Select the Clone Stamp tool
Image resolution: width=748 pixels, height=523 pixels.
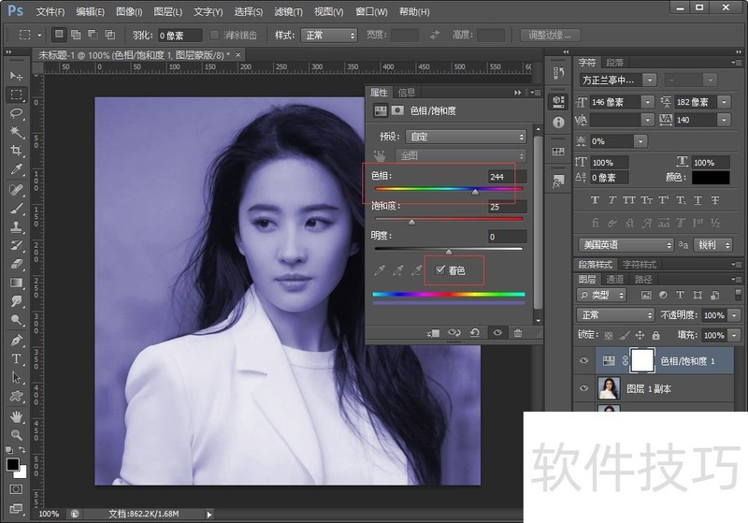[16, 226]
